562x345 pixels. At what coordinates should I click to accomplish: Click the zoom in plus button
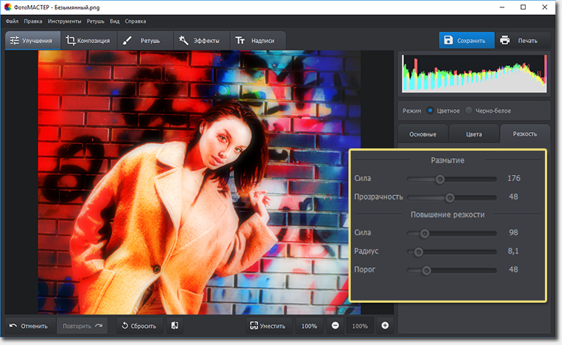[385, 326]
